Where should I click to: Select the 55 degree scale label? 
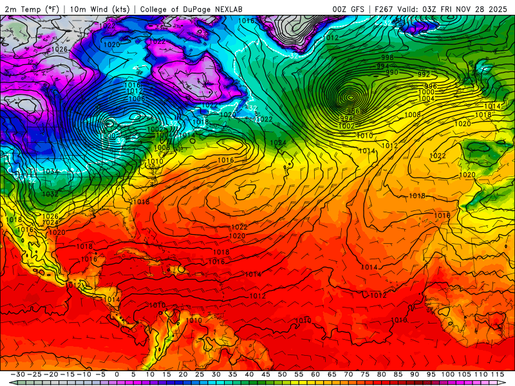click(299, 374)
